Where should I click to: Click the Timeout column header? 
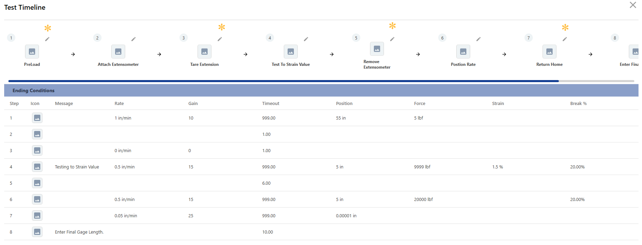(271, 104)
